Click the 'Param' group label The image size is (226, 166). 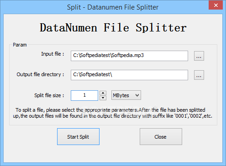click(x=20, y=45)
